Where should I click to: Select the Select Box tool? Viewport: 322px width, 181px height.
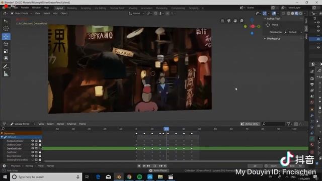point(6,21)
